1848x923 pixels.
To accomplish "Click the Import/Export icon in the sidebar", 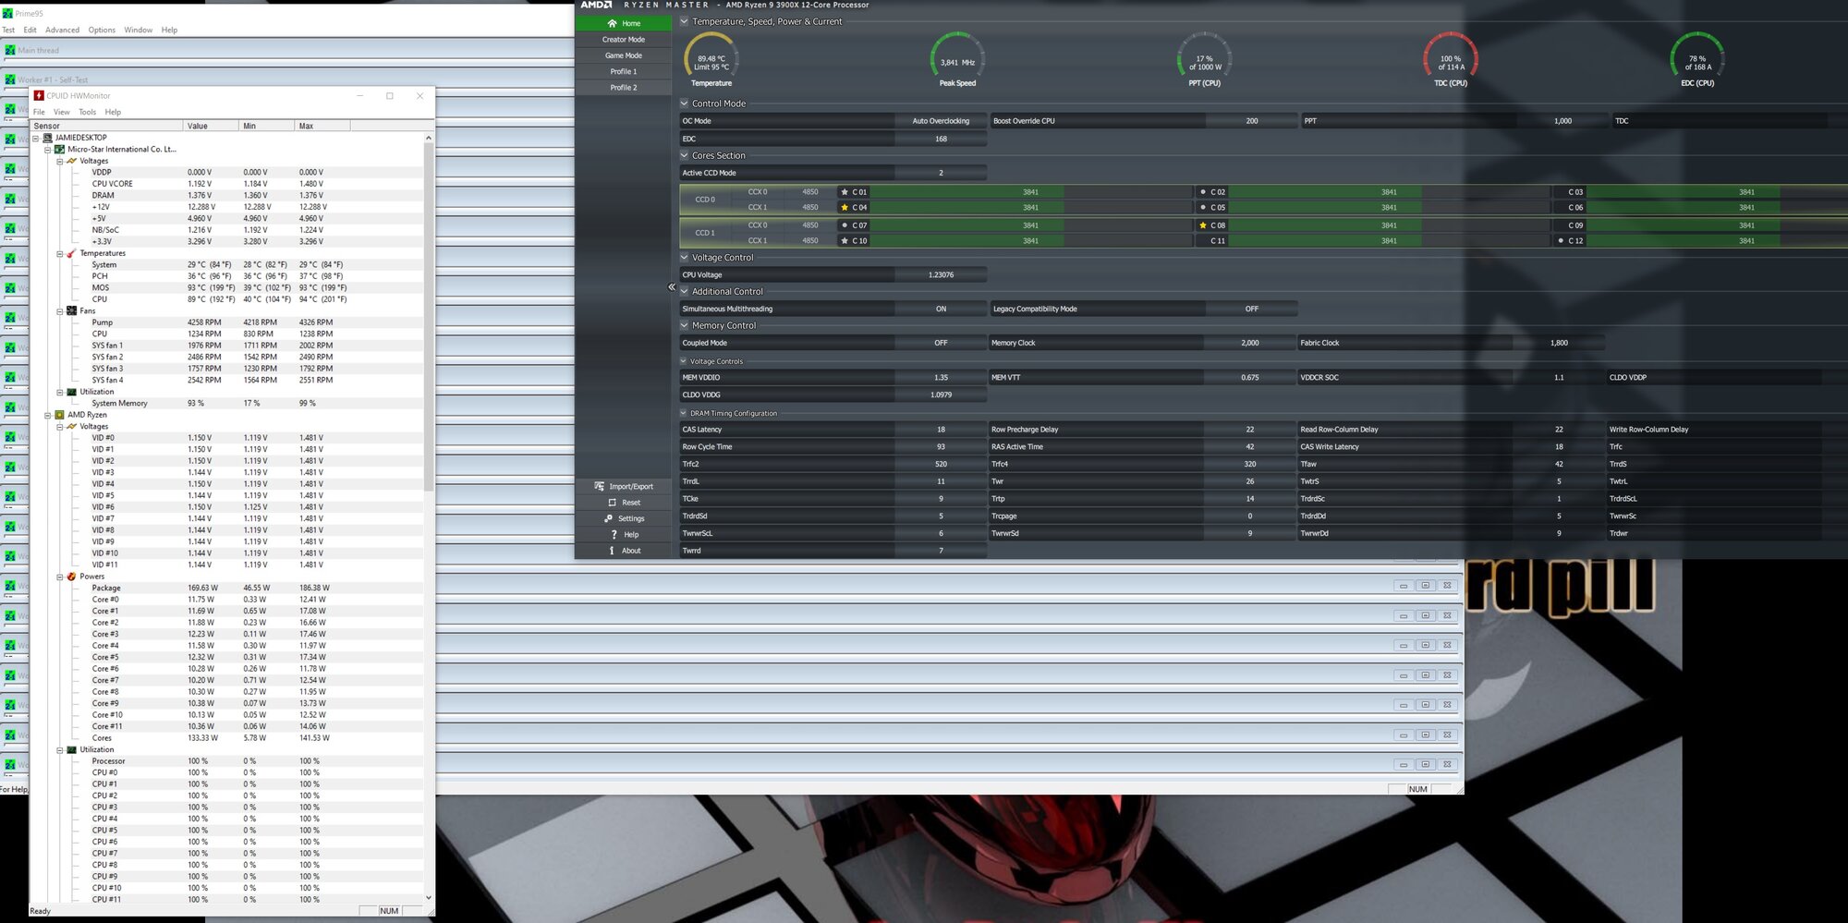I will coord(600,486).
